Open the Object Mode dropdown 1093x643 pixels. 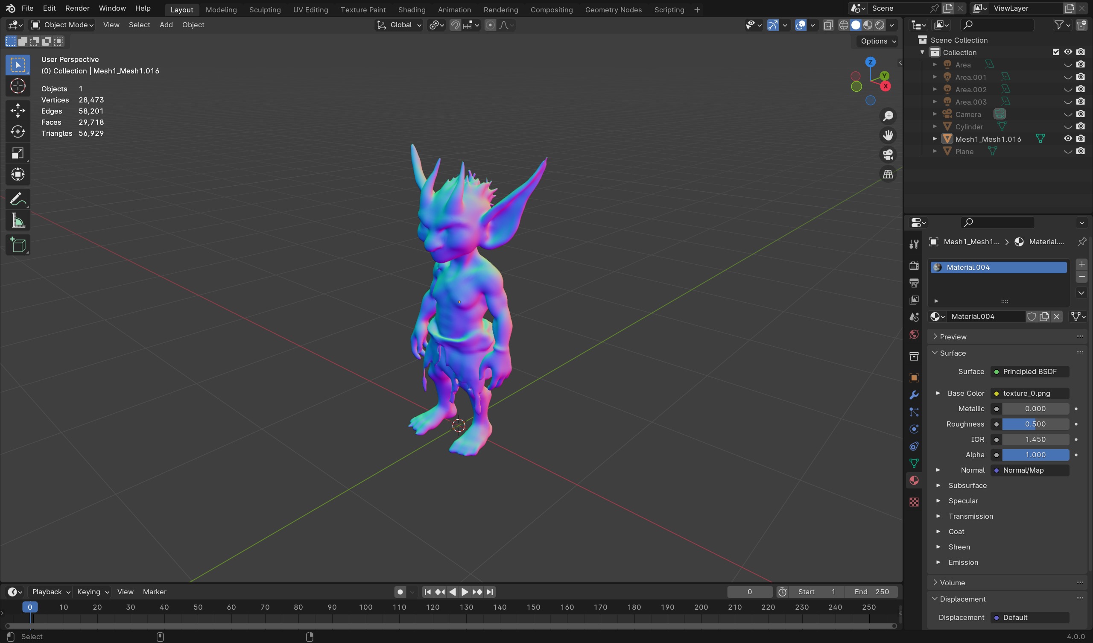point(62,25)
